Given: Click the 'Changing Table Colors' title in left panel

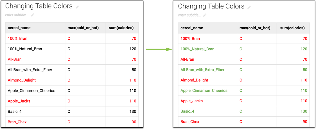Looking at the screenshot, I should tap(39, 6).
